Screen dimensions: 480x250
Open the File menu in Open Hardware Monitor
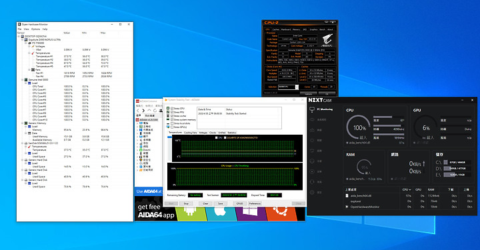pyautogui.click(x=19, y=29)
